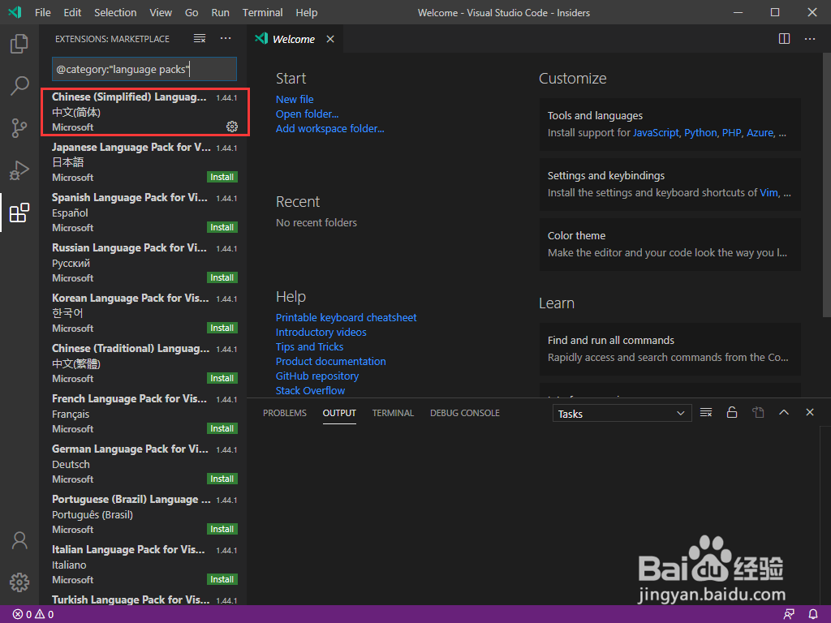
Task: Open the Search view in activity bar
Action: click(x=19, y=85)
